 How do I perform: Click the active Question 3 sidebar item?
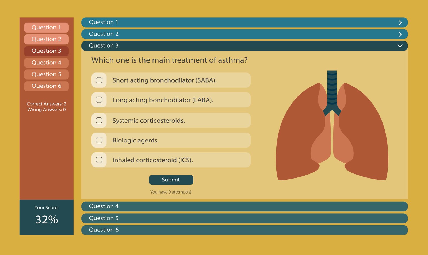coord(46,51)
